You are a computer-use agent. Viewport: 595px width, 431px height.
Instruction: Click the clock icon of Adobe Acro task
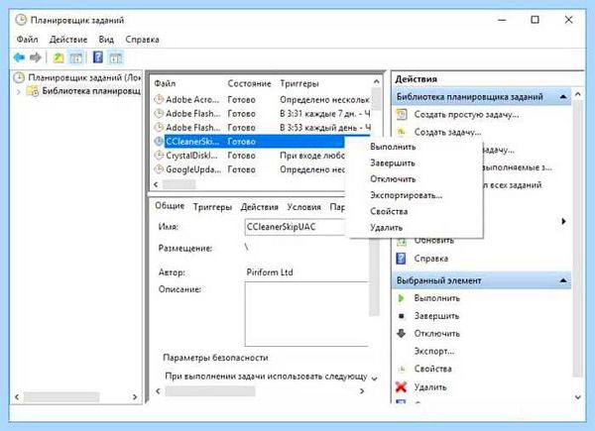(x=159, y=99)
